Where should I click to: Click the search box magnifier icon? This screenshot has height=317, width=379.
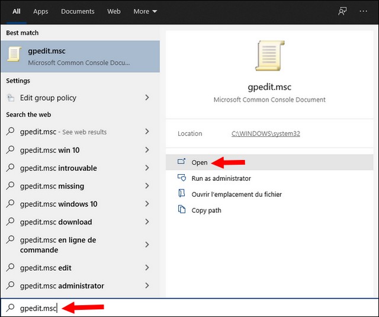tap(11, 308)
